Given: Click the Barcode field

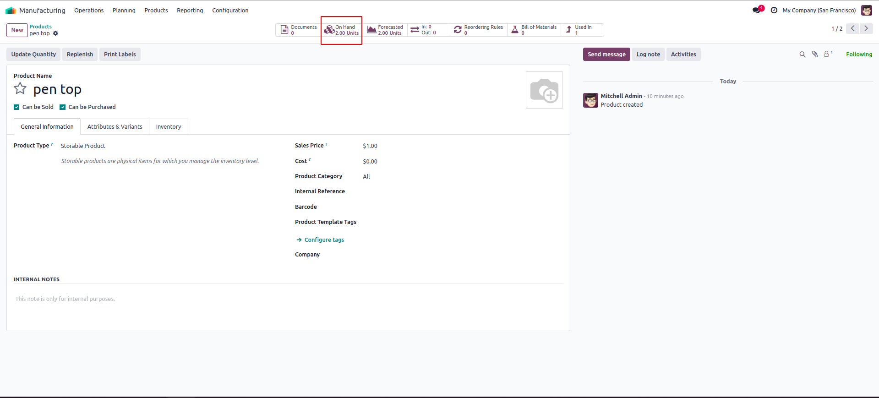Looking at the screenshot, I should [462, 207].
